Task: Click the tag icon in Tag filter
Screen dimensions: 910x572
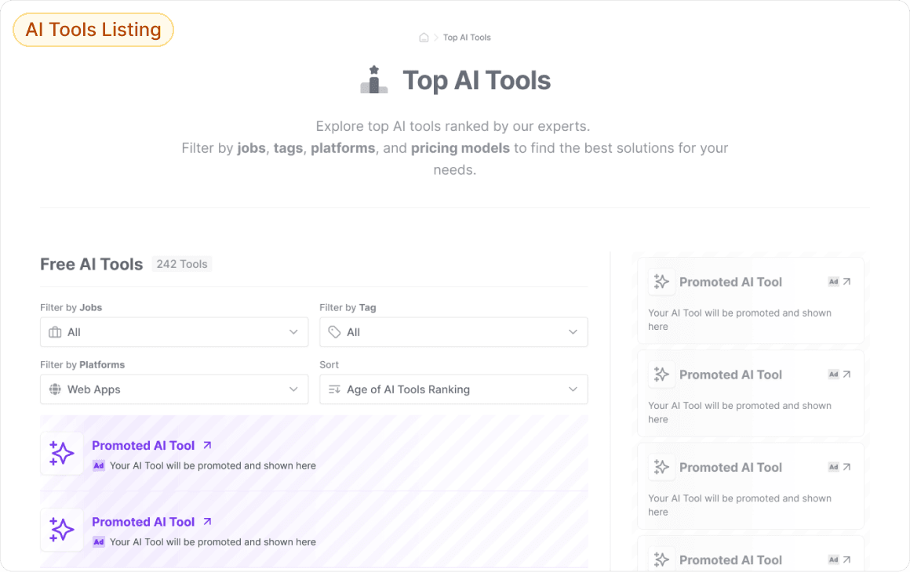Action: coord(334,331)
